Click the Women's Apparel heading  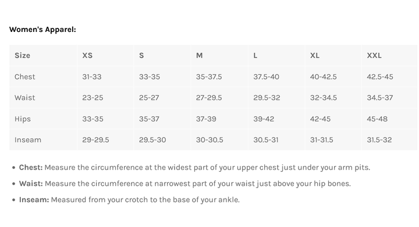42,29
